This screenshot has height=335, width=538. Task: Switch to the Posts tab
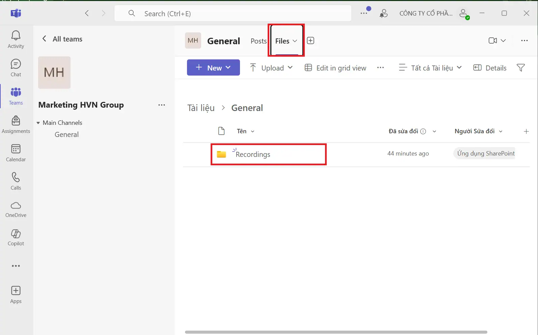coord(259,41)
